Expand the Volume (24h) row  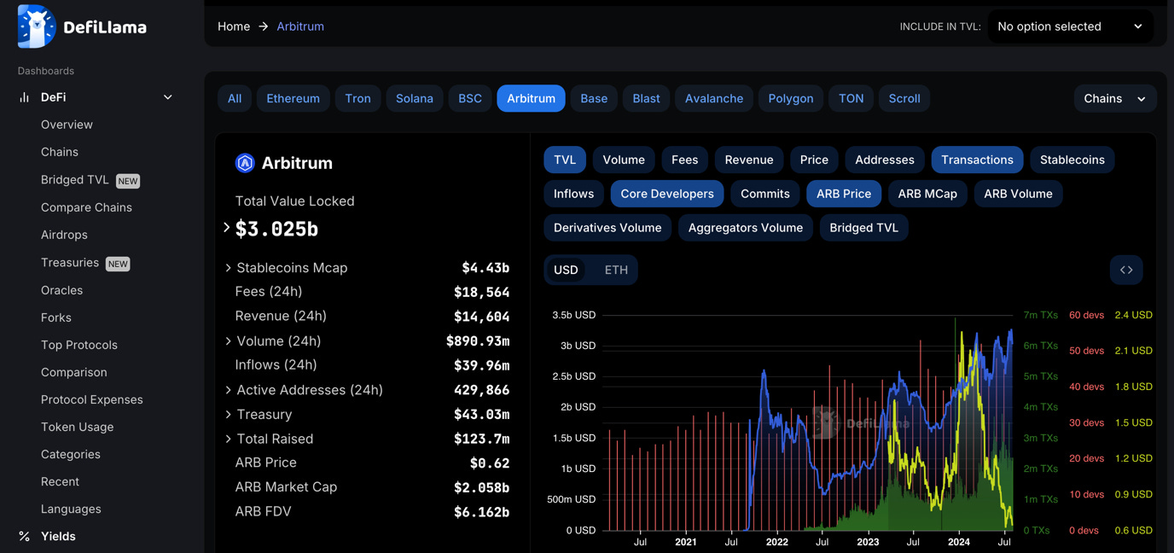pos(228,341)
